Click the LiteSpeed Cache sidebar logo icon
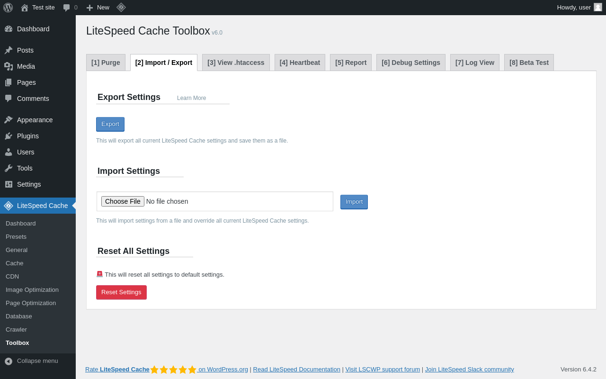Screen dimensions: 606x379 click(9, 206)
